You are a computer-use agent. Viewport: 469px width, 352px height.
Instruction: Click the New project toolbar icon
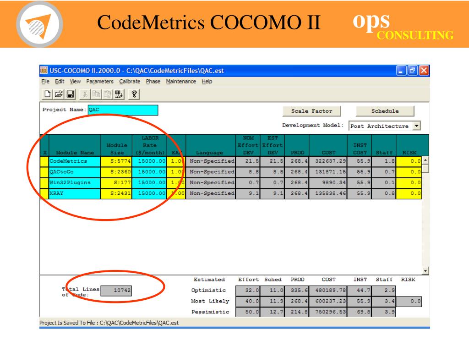pos(47,94)
